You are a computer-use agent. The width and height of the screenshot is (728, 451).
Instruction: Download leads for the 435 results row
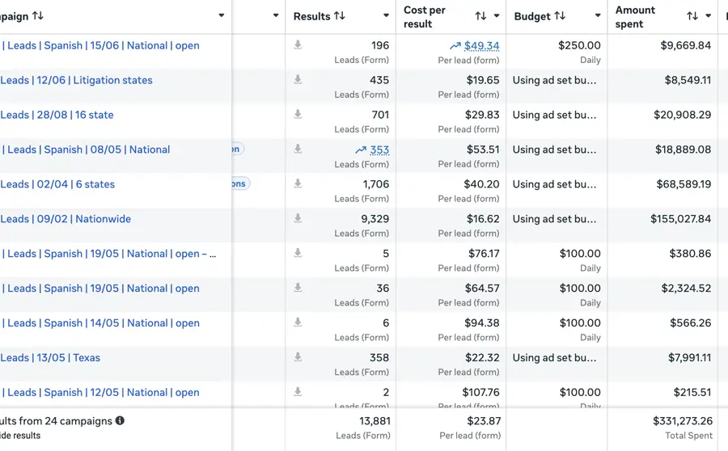pos(298,79)
